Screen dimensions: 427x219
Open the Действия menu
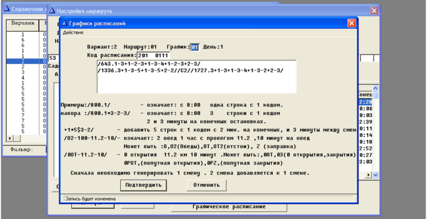pos(73,32)
